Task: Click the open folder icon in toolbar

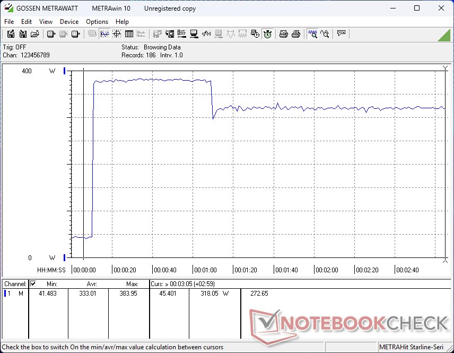Action: point(35,34)
